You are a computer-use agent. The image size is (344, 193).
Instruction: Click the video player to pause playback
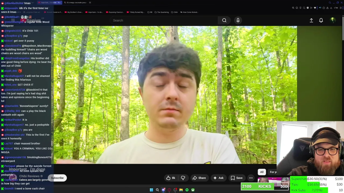[174, 95]
